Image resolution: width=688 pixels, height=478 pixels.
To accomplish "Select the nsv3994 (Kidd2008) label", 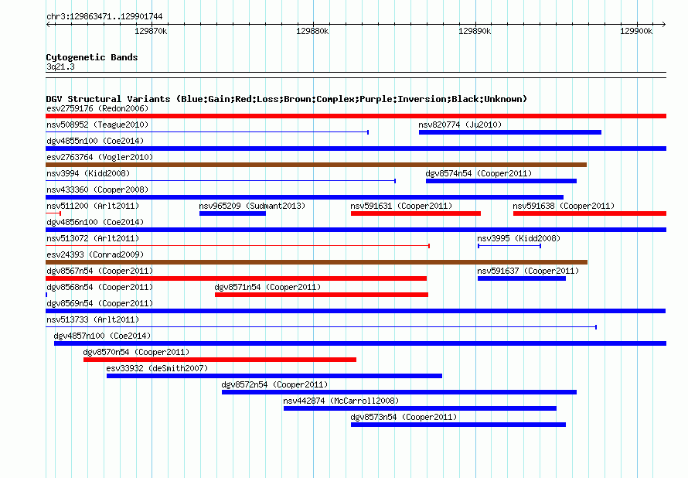I will (x=88, y=173).
